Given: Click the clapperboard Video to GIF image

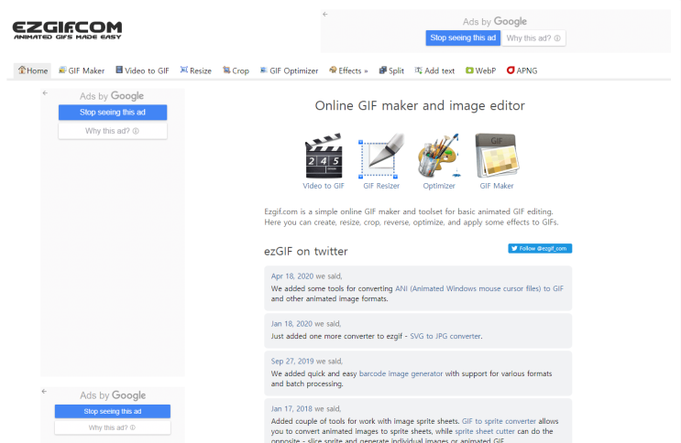Looking at the screenshot, I should (x=324, y=157).
